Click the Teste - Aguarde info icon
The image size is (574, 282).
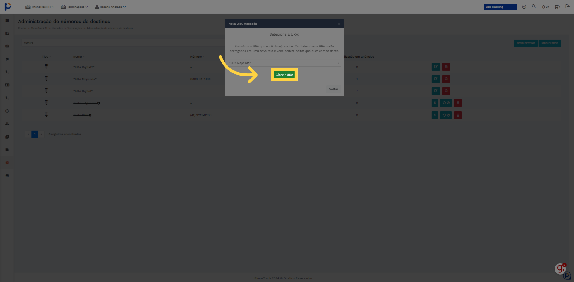[98, 103]
